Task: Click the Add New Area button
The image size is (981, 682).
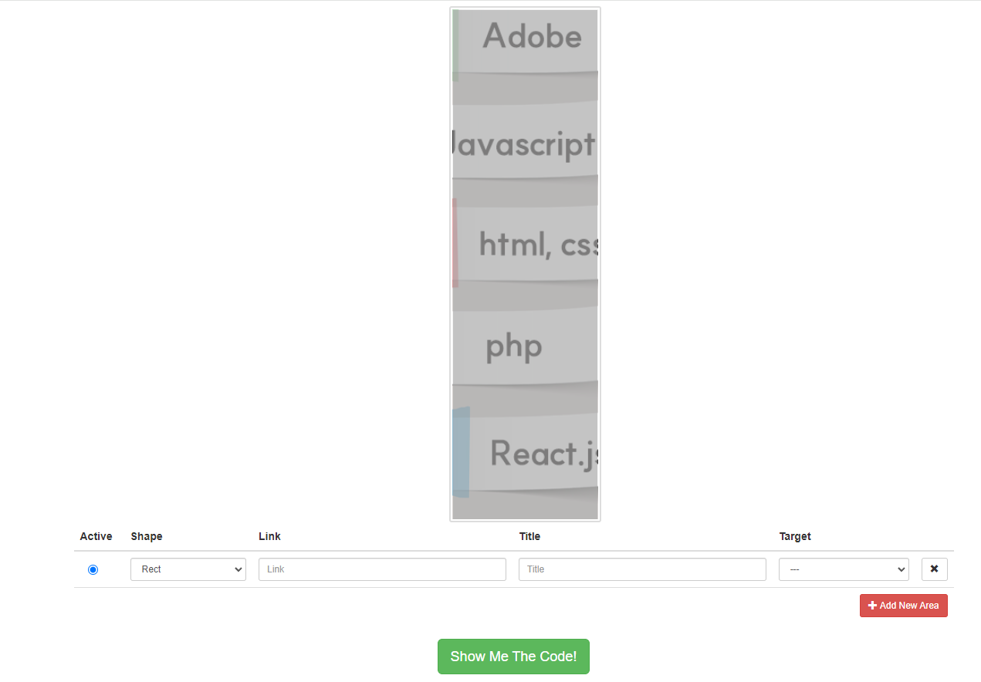Action: [x=904, y=606]
